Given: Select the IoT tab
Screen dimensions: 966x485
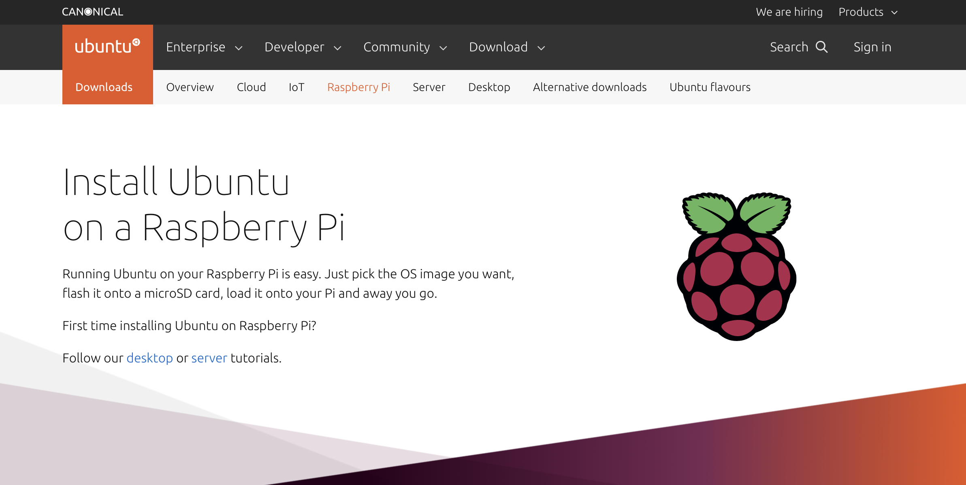Looking at the screenshot, I should coord(296,87).
